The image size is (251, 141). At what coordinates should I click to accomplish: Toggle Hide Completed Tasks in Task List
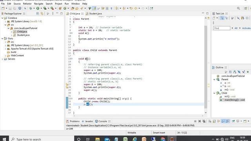pyautogui.click(x=238, y=18)
